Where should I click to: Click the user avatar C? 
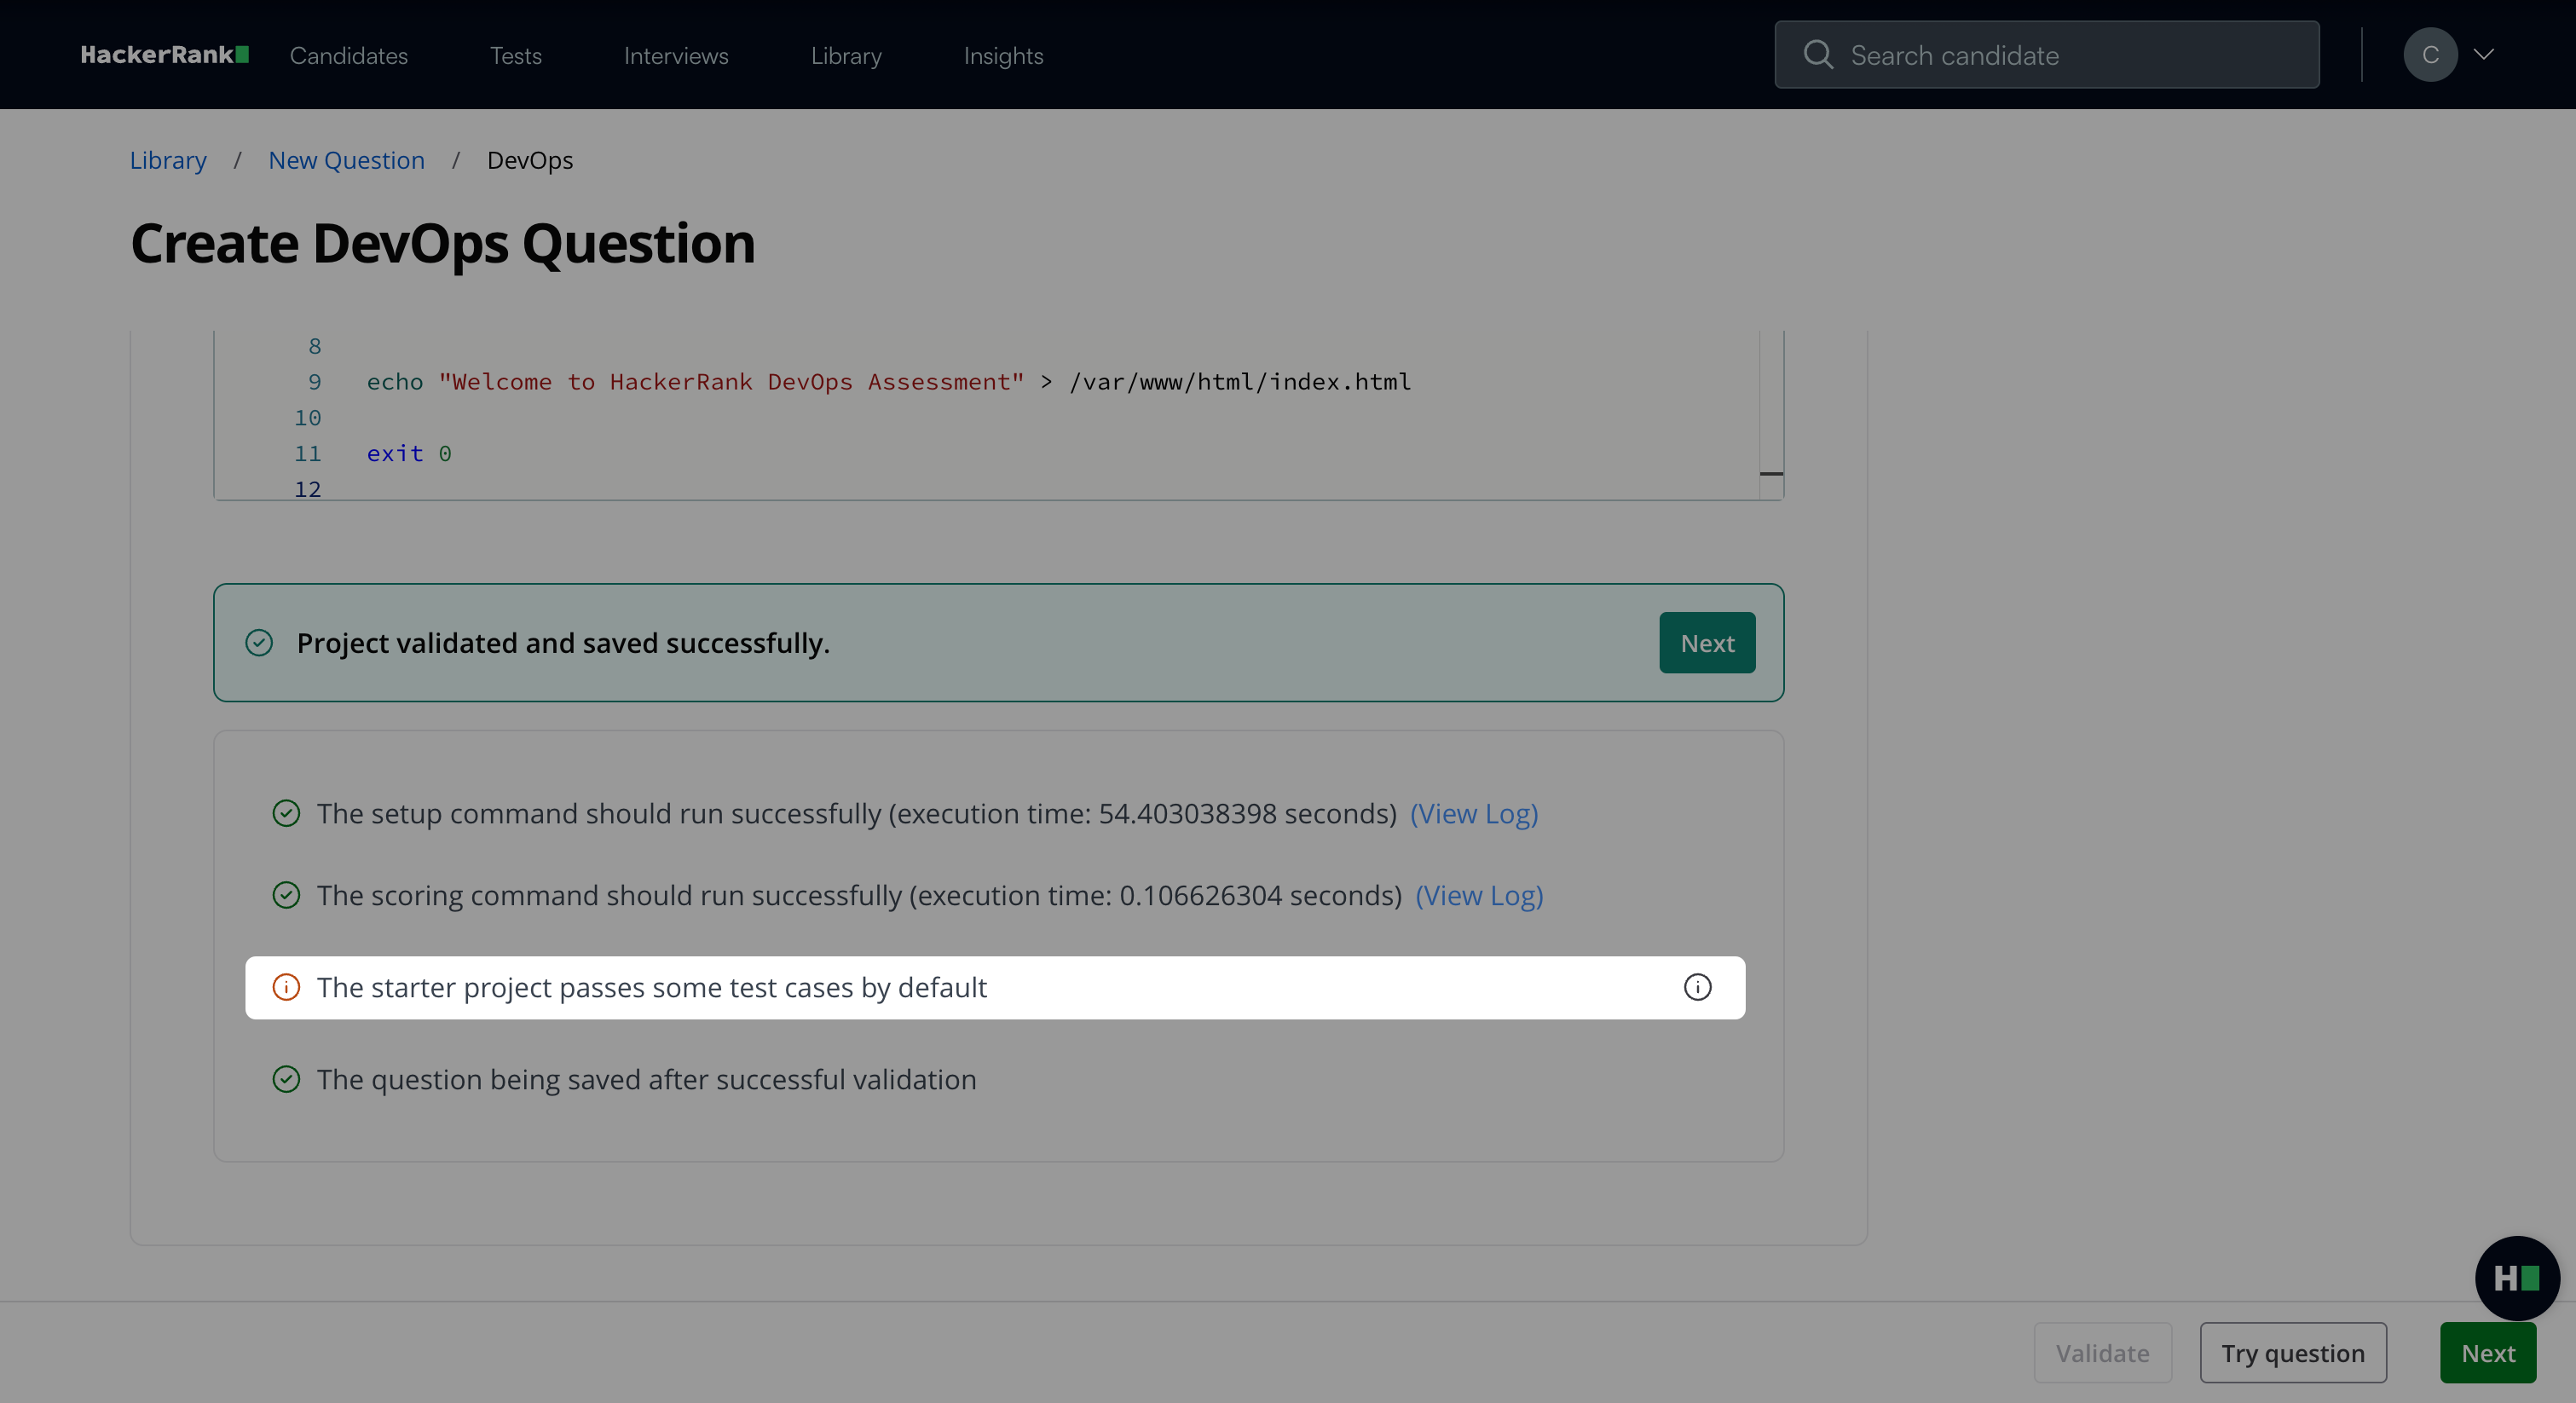tap(2430, 55)
